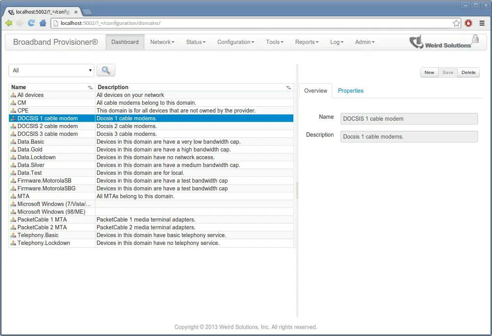This screenshot has height=336, width=492.
Task: Click the domain icon next to DOCSIS 1 cable modem
Action: click(13, 118)
